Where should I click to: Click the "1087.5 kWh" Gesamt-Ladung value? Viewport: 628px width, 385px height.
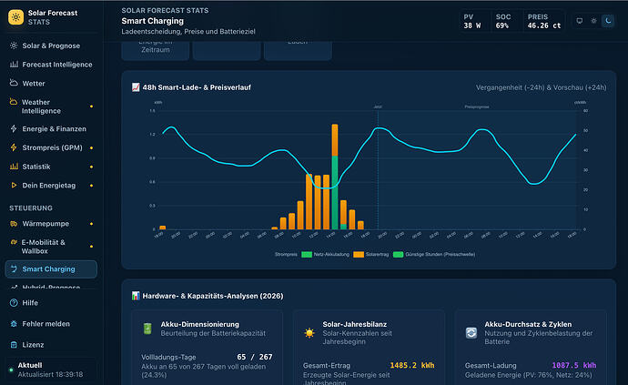pos(574,365)
